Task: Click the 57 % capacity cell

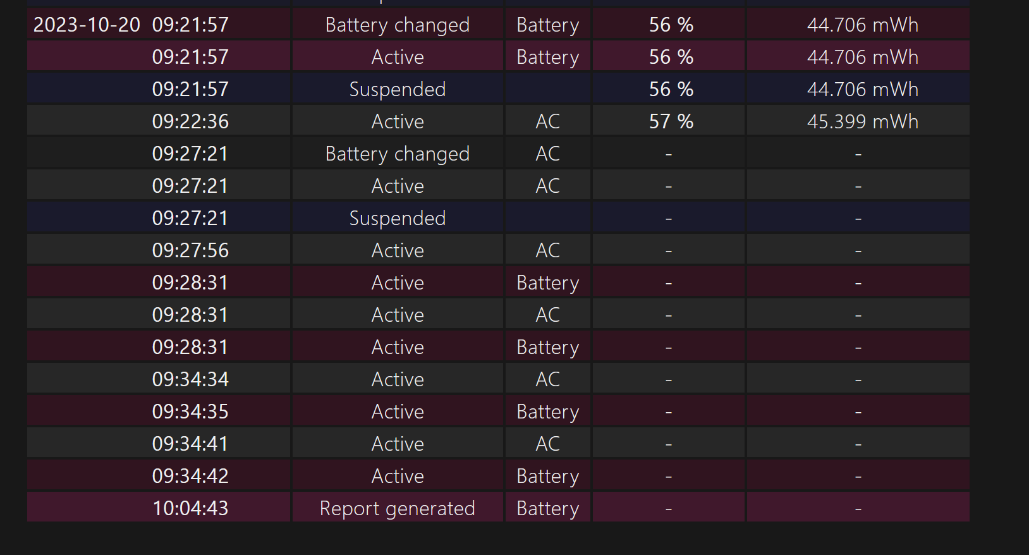Action: 671,121
